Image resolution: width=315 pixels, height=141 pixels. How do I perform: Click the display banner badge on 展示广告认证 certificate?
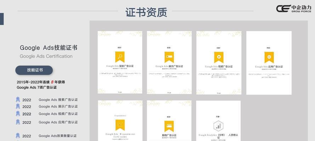point(169,57)
